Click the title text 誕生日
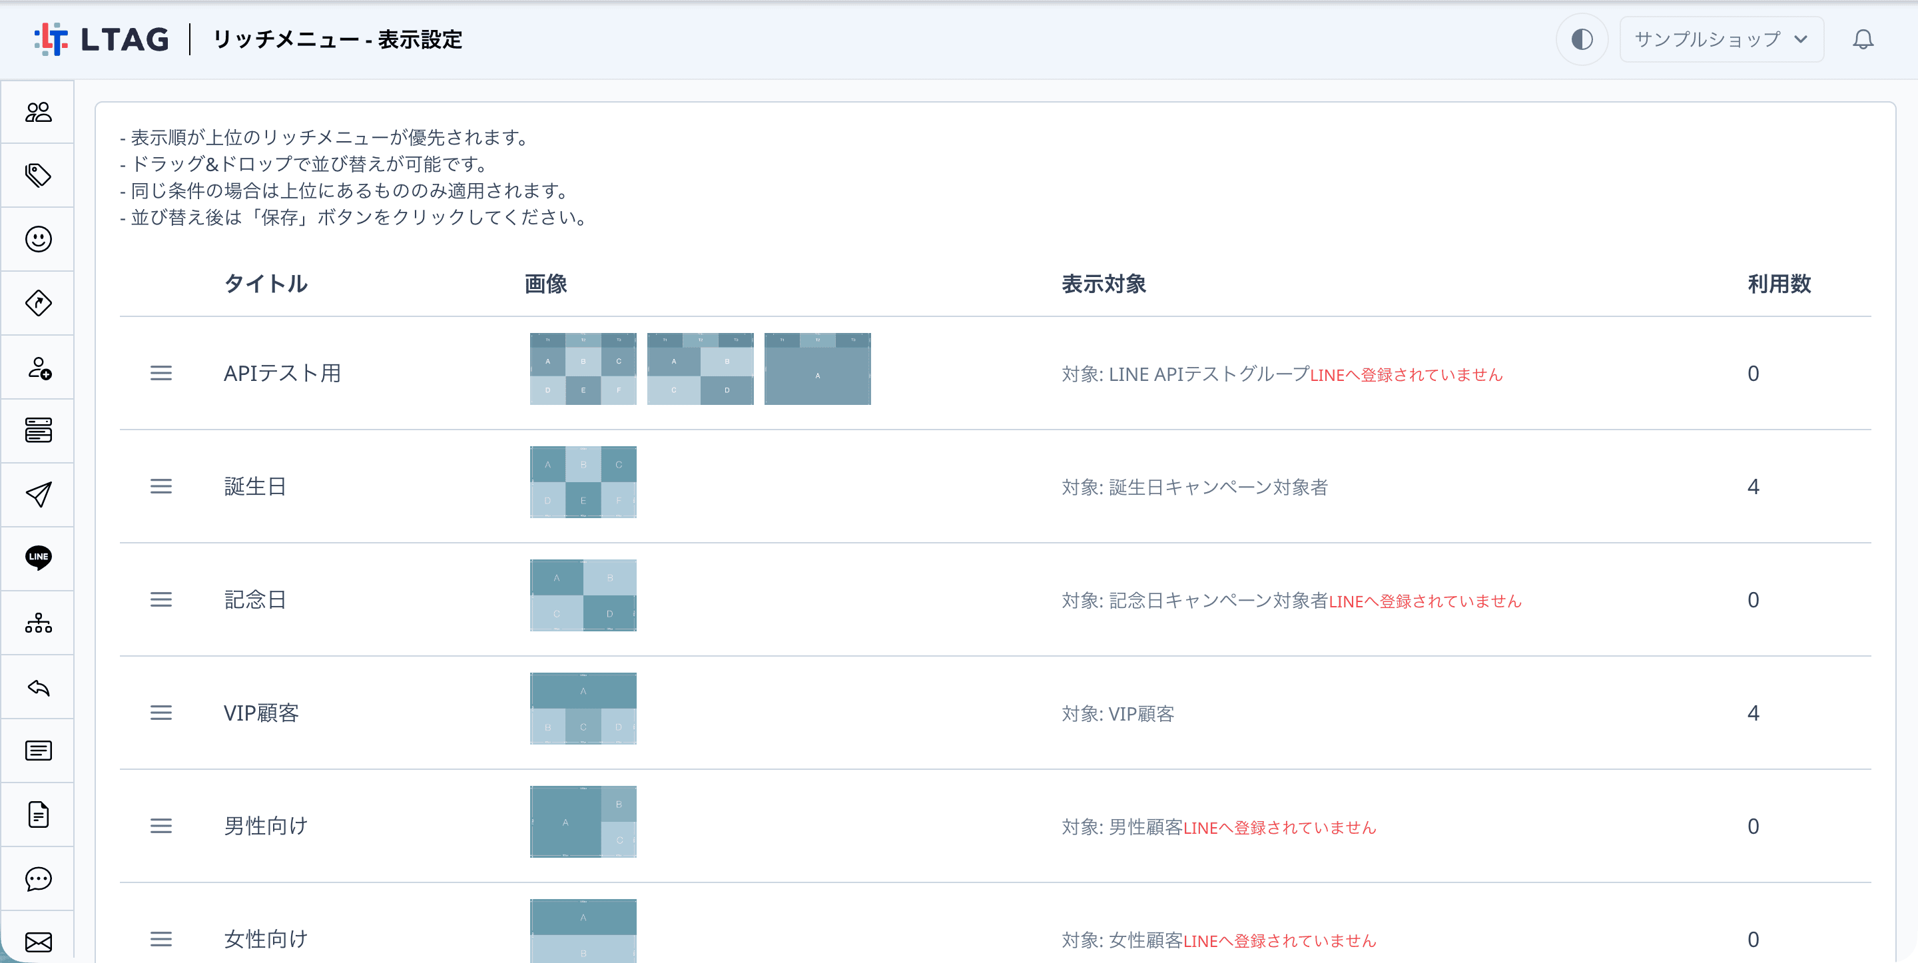Viewport: 1918px width, 963px height. pos(254,486)
